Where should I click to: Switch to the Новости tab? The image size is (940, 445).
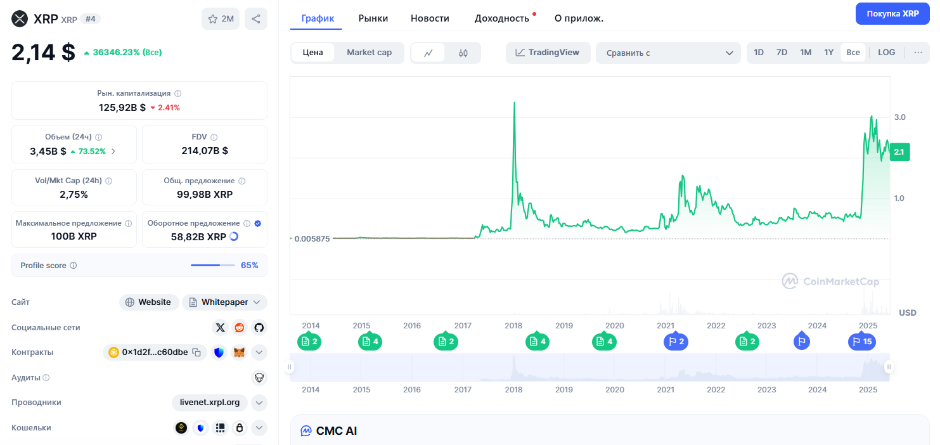pos(430,18)
